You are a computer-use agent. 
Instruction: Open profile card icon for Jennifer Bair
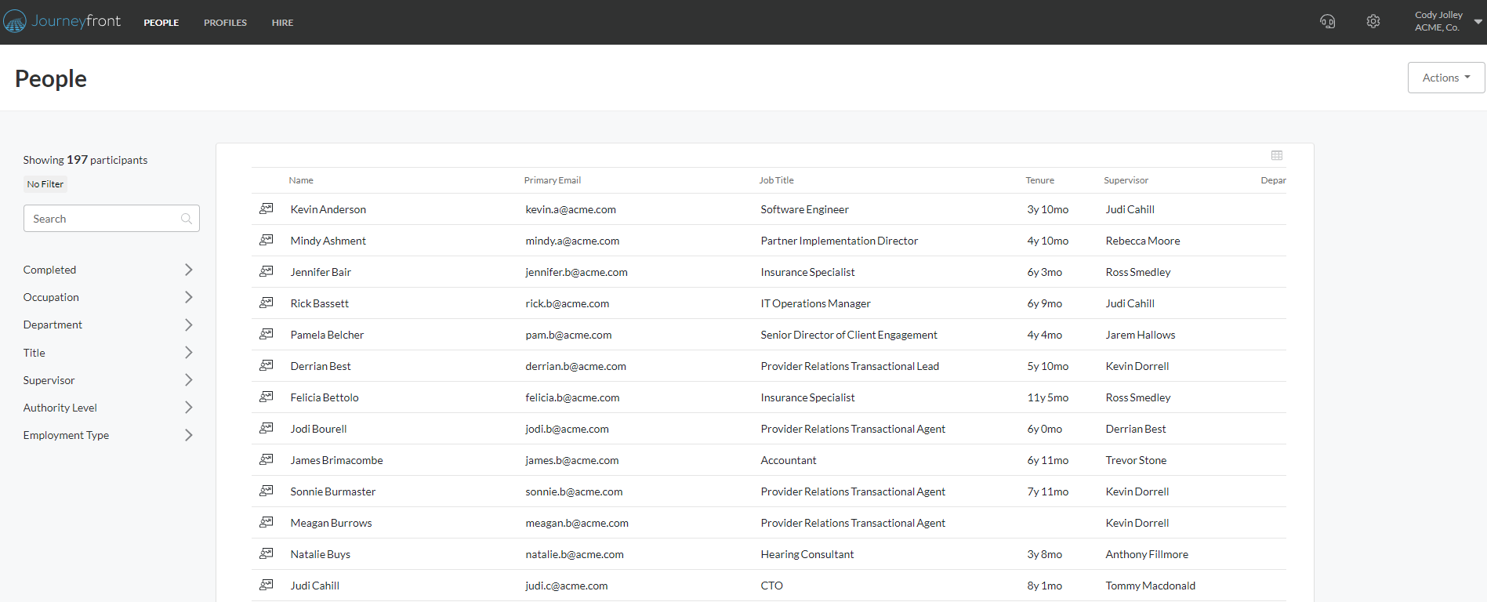267,271
